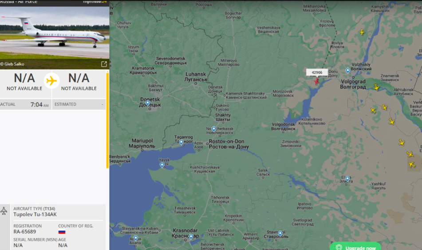The image size is (422, 250).
Task: Click the Elista airport pin marker
Action: (x=347, y=179)
